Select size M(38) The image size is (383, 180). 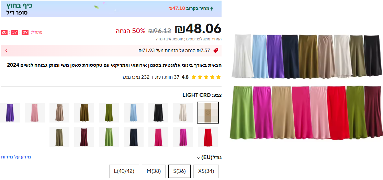(x=154, y=171)
